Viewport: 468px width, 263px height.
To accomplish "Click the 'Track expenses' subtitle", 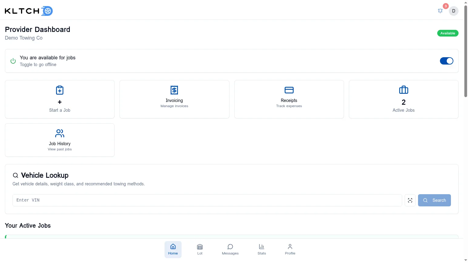I will [x=289, y=106].
